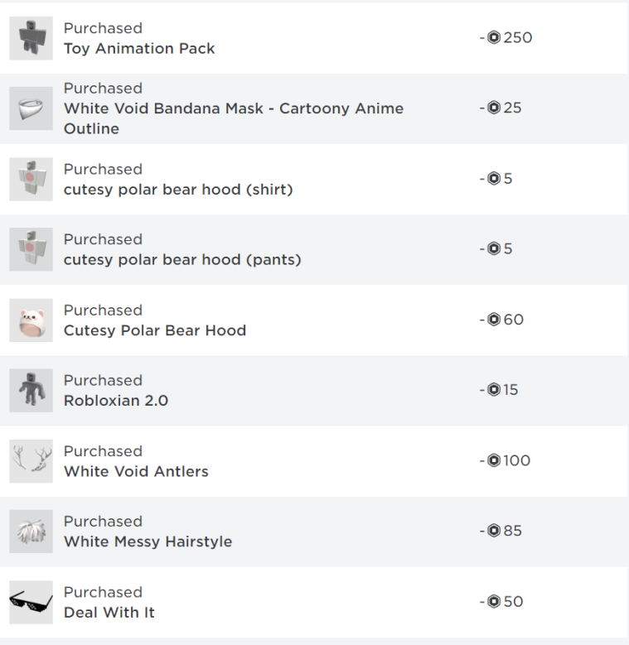Screen dimensions: 629x645
Task: Click the White Void Bandana Mask thumbnail
Action: tap(31, 108)
